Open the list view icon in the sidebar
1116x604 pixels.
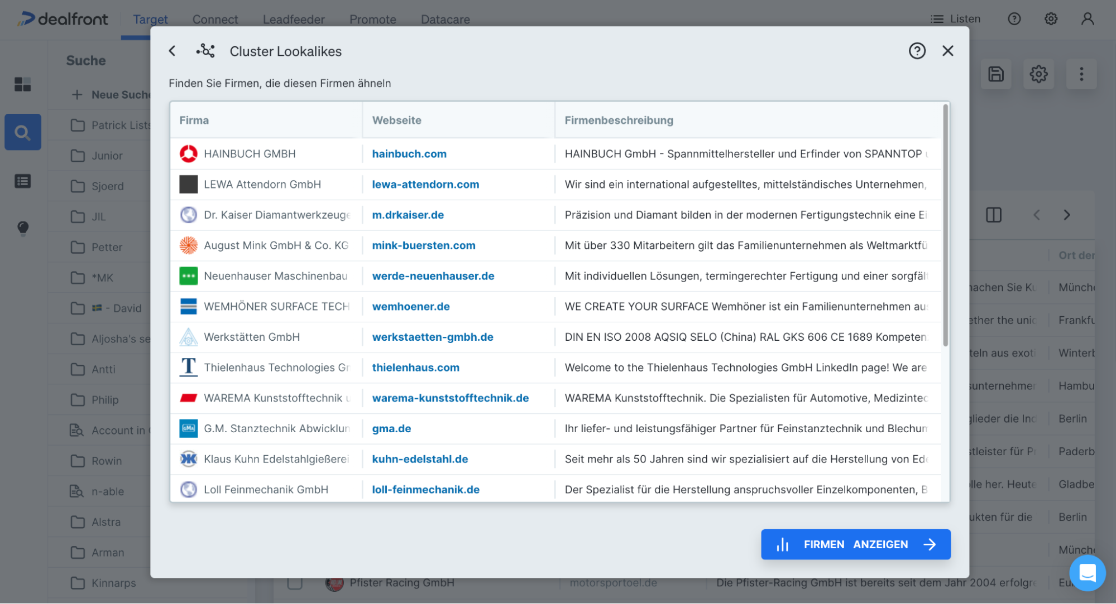(22, 181)
